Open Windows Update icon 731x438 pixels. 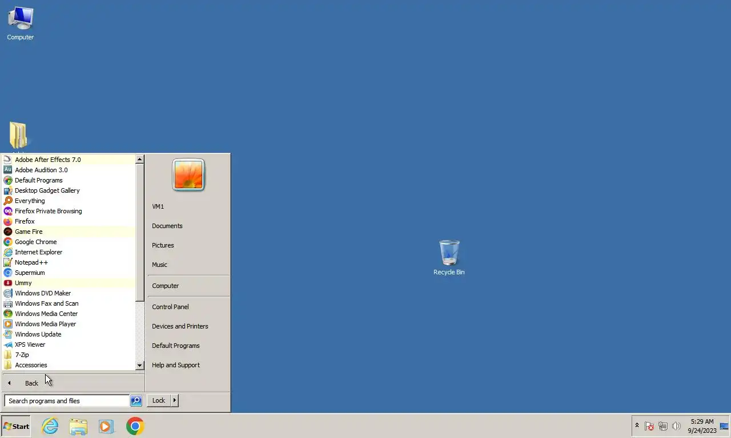click(x=7, y=334)
